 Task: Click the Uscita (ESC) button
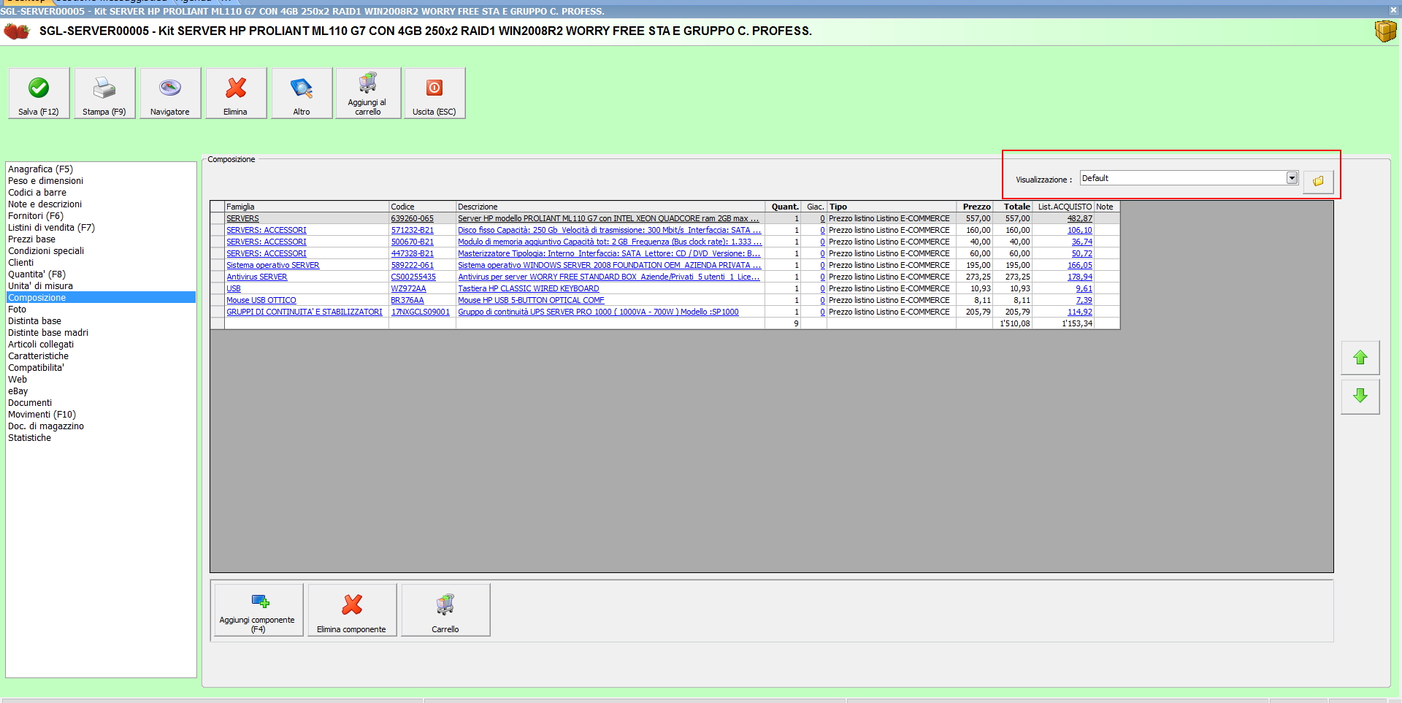[434, 93]
